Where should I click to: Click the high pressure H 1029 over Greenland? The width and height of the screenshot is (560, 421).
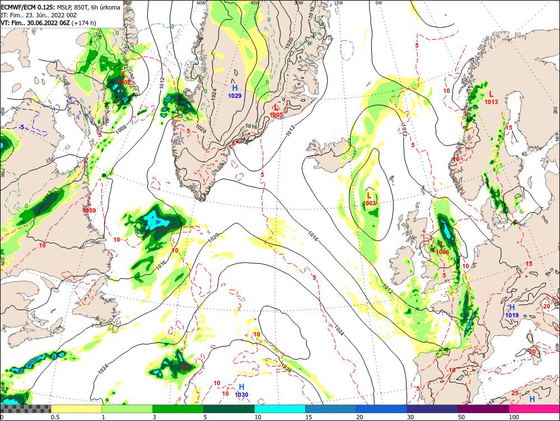tap(235, 92)
